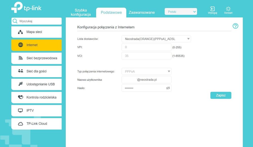Viewport: 253px width, 147px height.
Task: Click the Restart icon
Action: pos(228,9)
